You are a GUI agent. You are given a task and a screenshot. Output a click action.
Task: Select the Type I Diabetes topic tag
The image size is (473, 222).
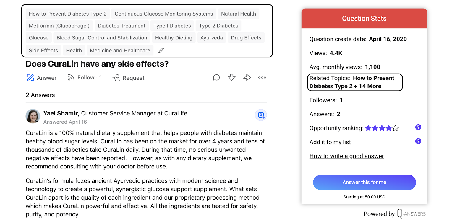click(172, 26)
